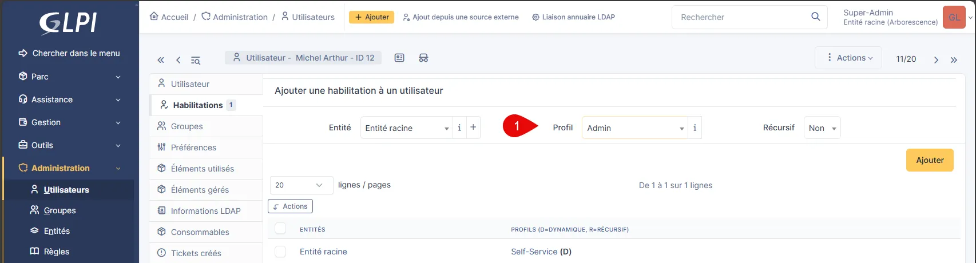Open the Consommables tab

point(206,232)
